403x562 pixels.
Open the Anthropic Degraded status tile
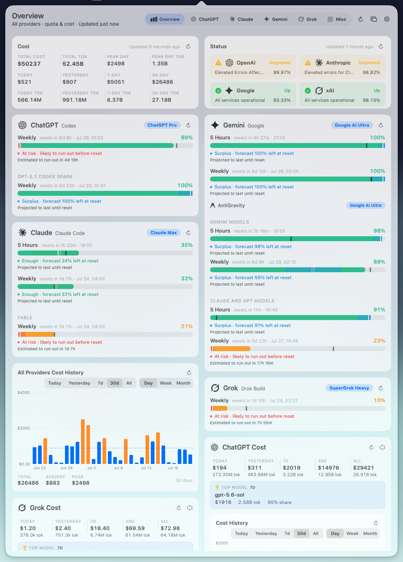click(343, 67)
